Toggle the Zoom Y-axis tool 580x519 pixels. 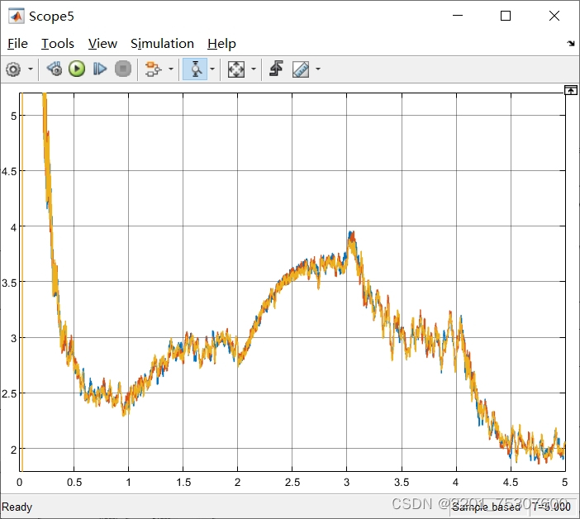pos(195,69)
